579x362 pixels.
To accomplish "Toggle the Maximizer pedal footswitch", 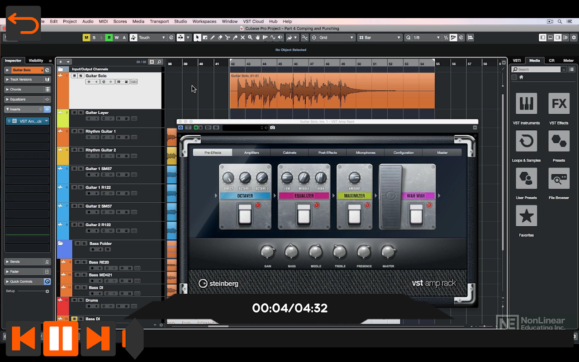I will (x=354, y=214).
